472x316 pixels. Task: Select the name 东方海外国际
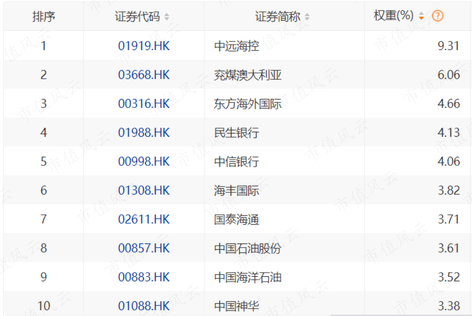click(x=248, y=104)
